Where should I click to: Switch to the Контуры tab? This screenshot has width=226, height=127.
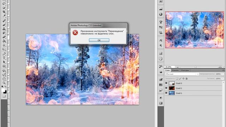tap(185, 70)
